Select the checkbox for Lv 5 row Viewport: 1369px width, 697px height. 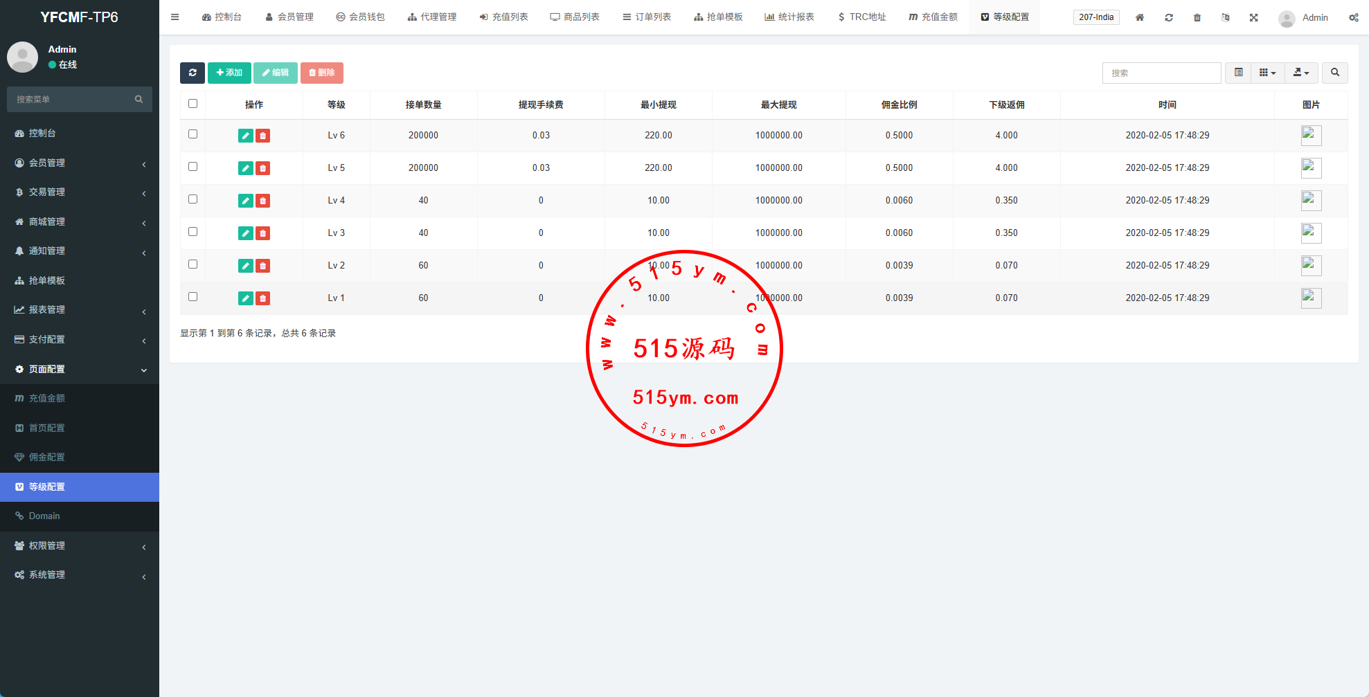[x=193, y=167]
